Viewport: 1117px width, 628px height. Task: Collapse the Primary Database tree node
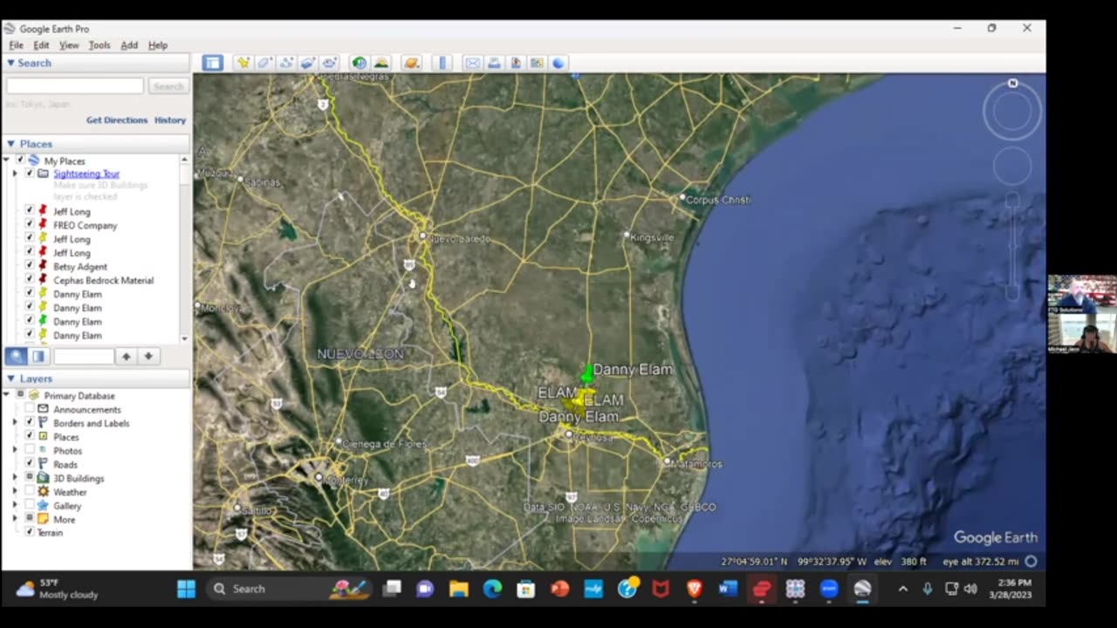[x=7, y=395]
